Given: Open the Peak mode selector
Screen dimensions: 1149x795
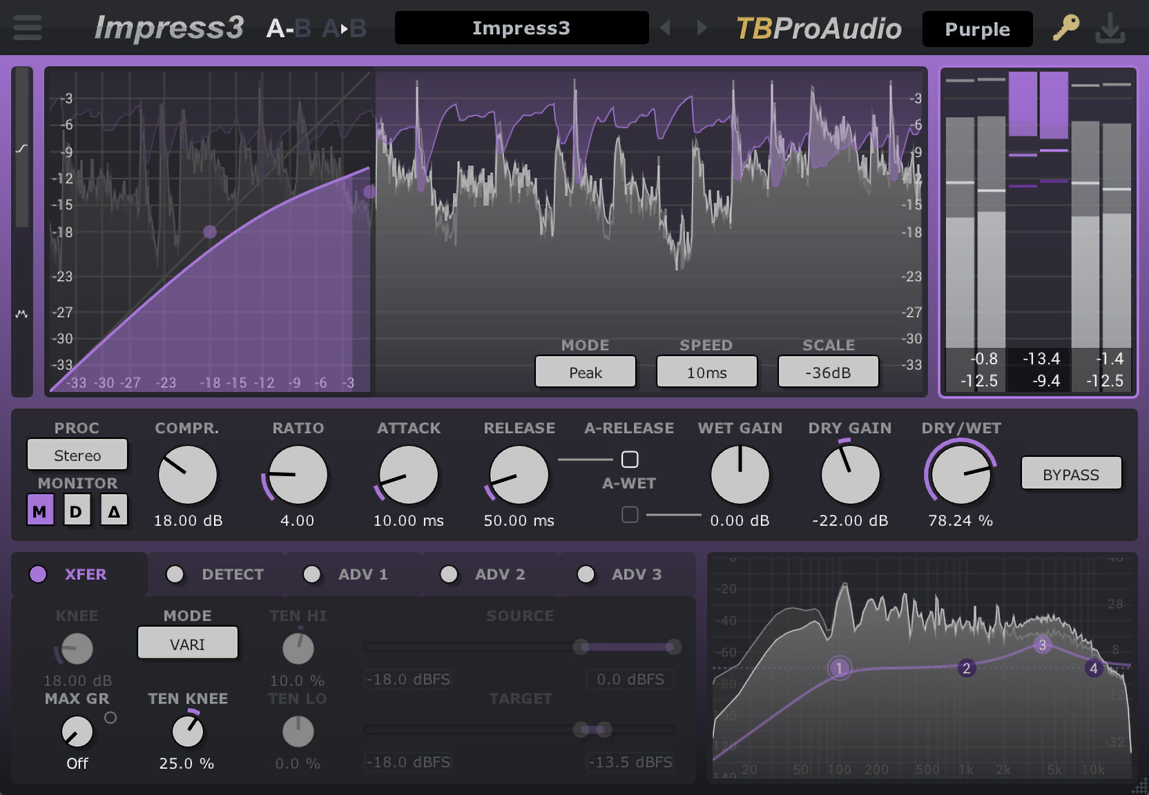Looking at the screenshot, I should (585, 372).
